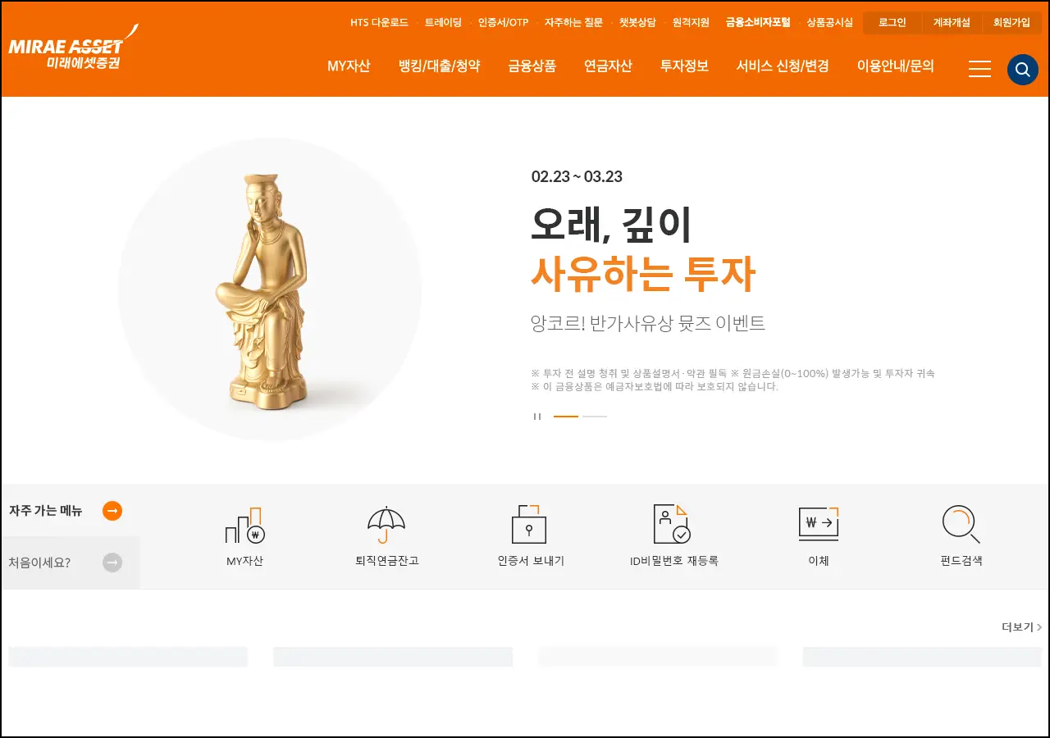The height and width of the screenshot is (738, 1050).
Task: Click the 로그인 button
Action: (x=891, y=22)
